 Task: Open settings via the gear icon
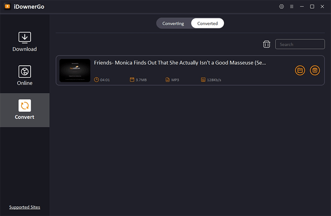(282, 7)
